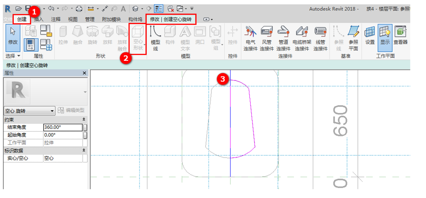The image size is (426, 198).
Task: Select the 模型文字 model text tool
Action: point(185,38)
